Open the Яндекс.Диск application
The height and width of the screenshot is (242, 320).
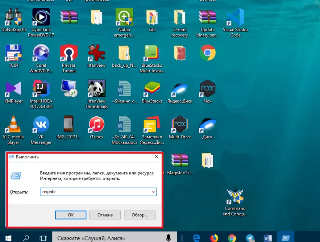[180, 89]
